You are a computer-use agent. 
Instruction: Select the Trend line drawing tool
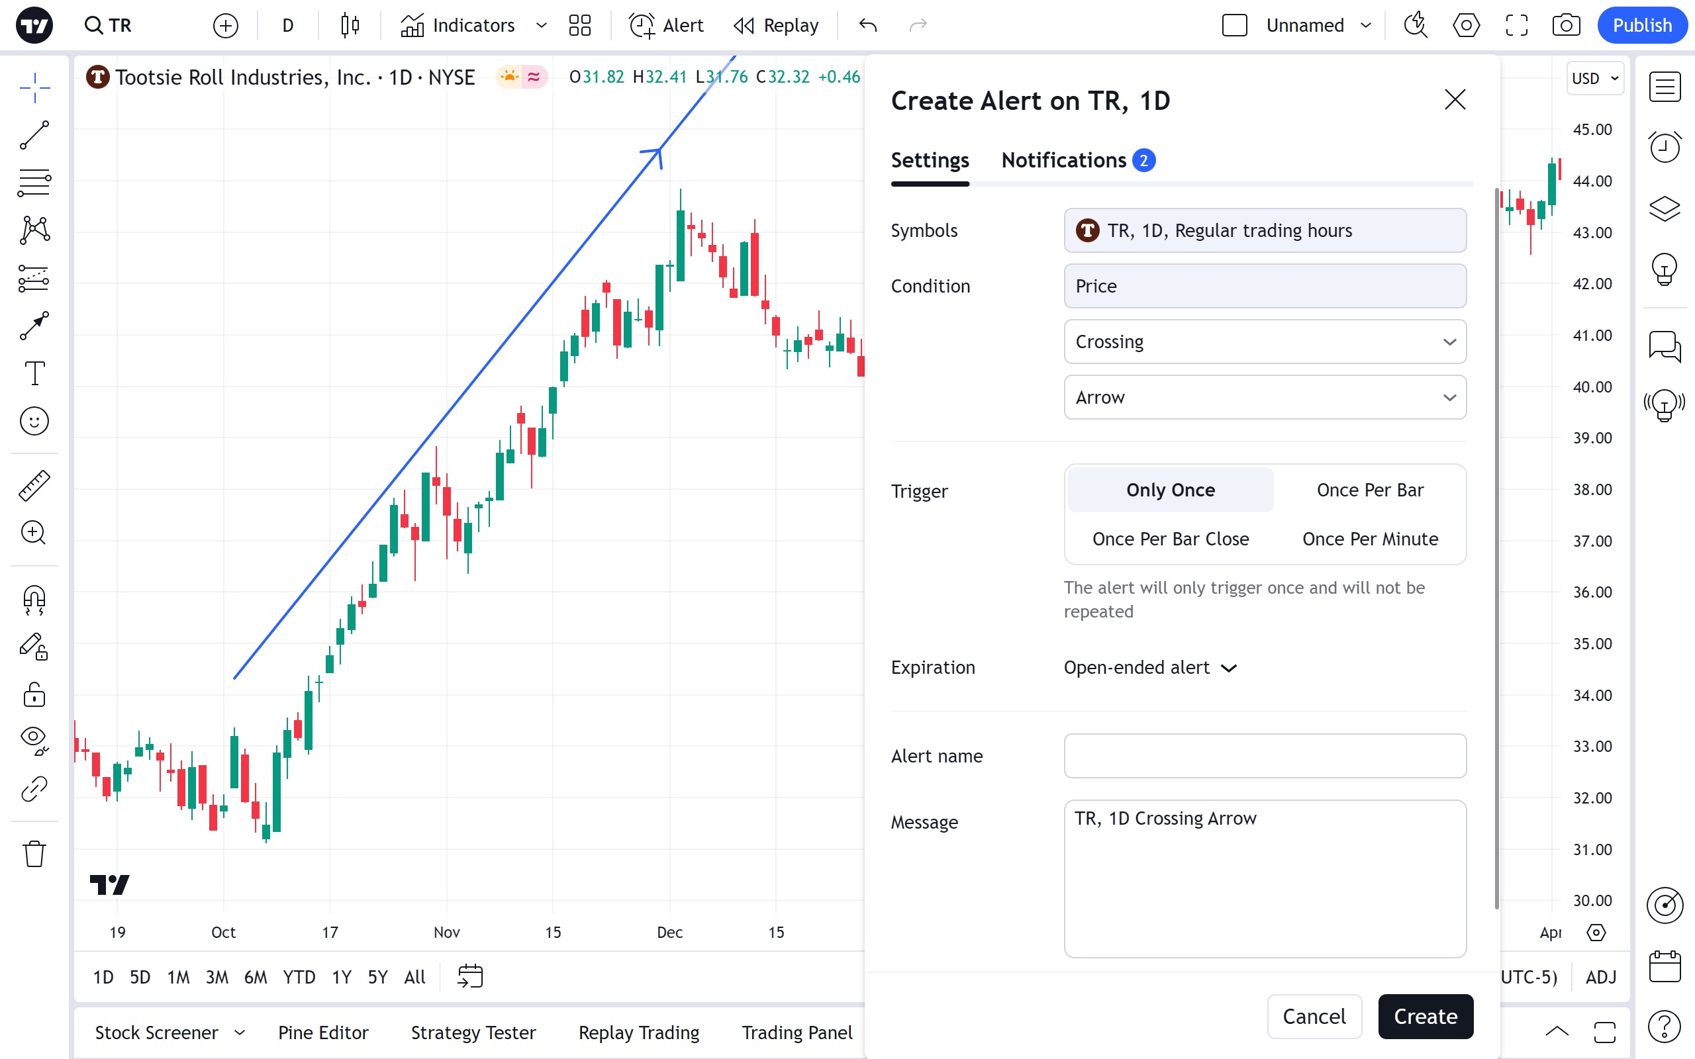point(34,135)
